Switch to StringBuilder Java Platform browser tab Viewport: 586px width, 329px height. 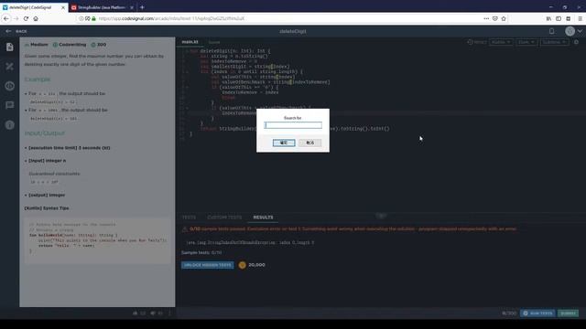pos(99,7)
